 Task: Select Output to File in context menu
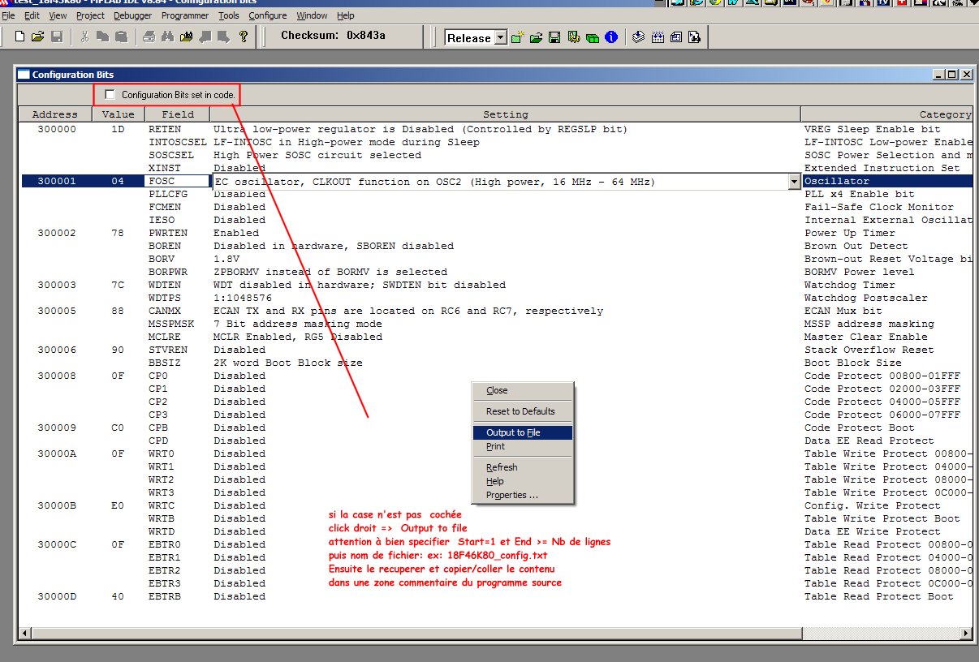523,432
